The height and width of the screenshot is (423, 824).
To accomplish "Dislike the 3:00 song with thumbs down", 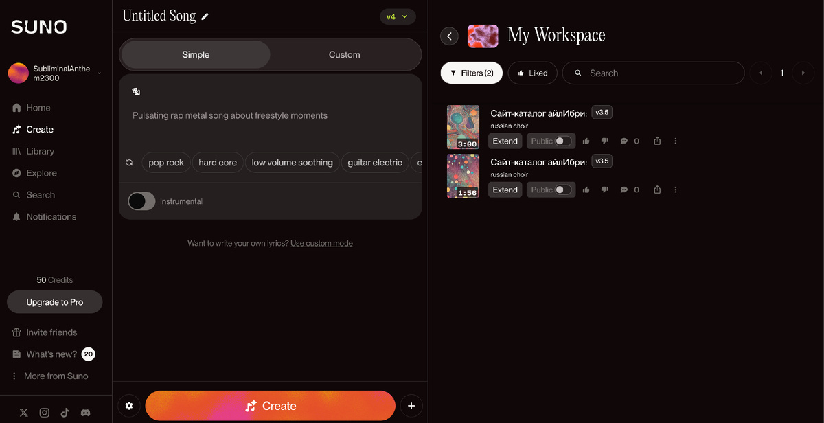I will [x=605, y=141].
